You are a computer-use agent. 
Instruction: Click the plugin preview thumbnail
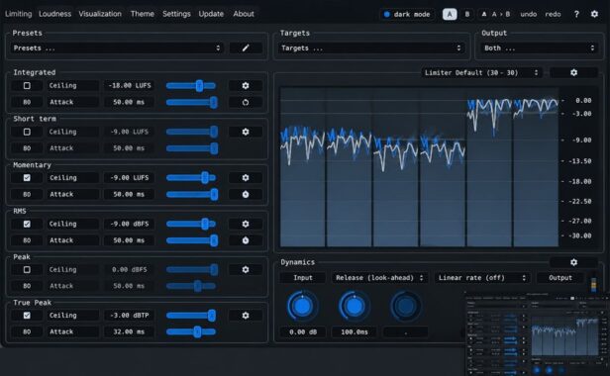pyautogui.click(x=538, y=332)
